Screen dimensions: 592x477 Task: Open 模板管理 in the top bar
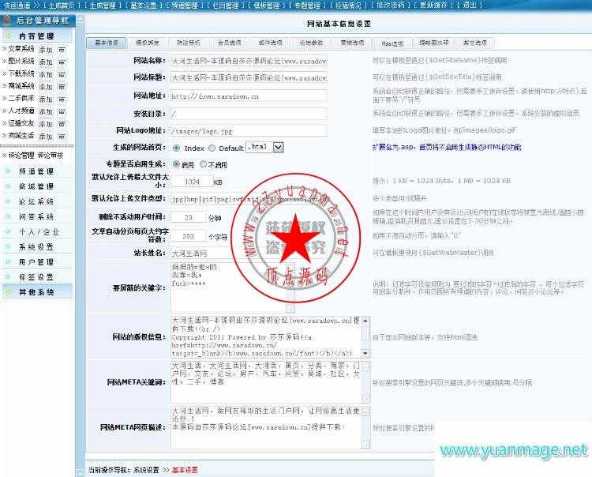pyautogui.click(x=267, y=6)
